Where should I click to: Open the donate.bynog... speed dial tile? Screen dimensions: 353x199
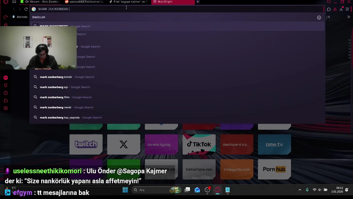pyautogui.click(x=161, y=144)
